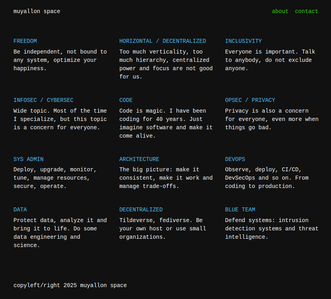Click the INFOSEC / CYBERSEC heading
The height and width of the screenshot is (299, 331).
[x=44, y=100]
